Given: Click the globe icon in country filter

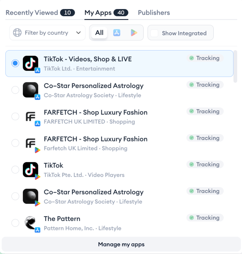Looking at the screenshot, I should pos(17,32).
